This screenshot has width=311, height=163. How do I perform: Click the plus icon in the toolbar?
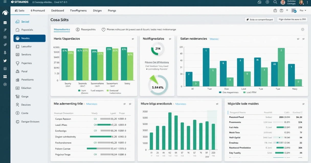287,10
